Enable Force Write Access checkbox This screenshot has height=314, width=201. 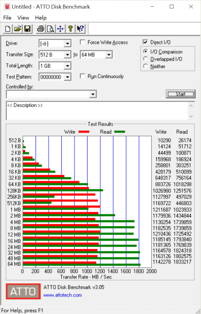point(82,42)
